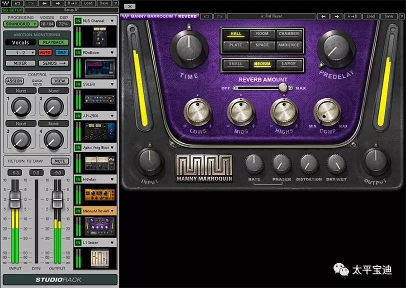Toggle IN bypass for SSLEQ
This screenshot has height=288, width=406.
(x=78, y=84)
